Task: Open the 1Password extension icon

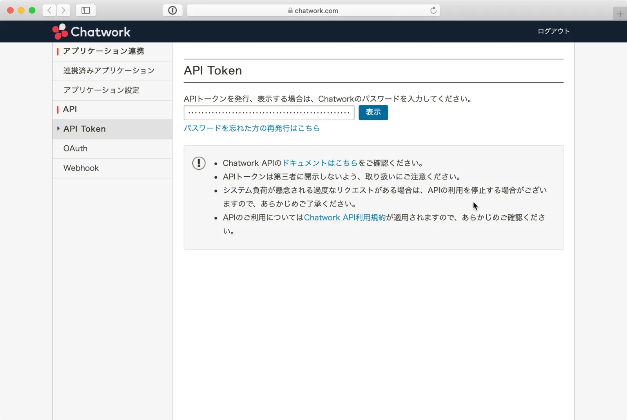Action: 172,11
